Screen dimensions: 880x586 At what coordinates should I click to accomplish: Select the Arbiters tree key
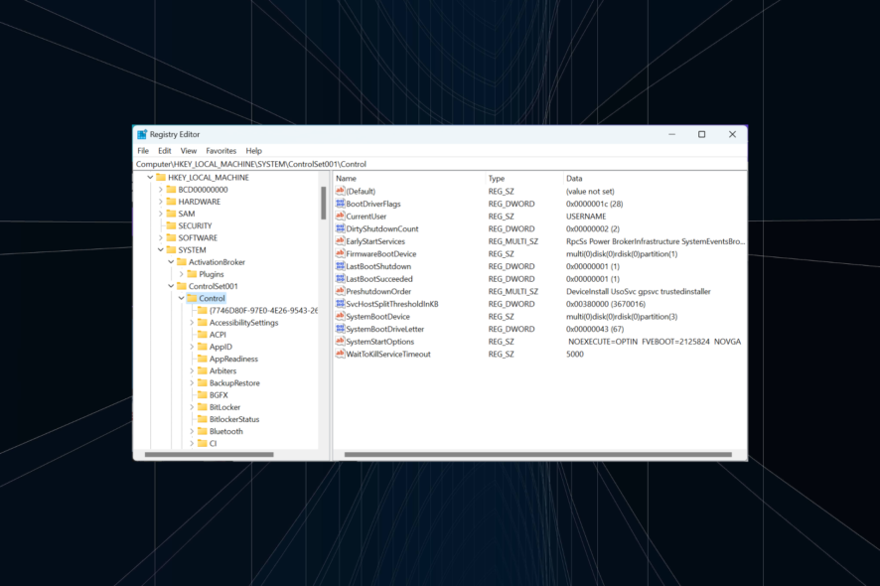click(x=222, y=371)
